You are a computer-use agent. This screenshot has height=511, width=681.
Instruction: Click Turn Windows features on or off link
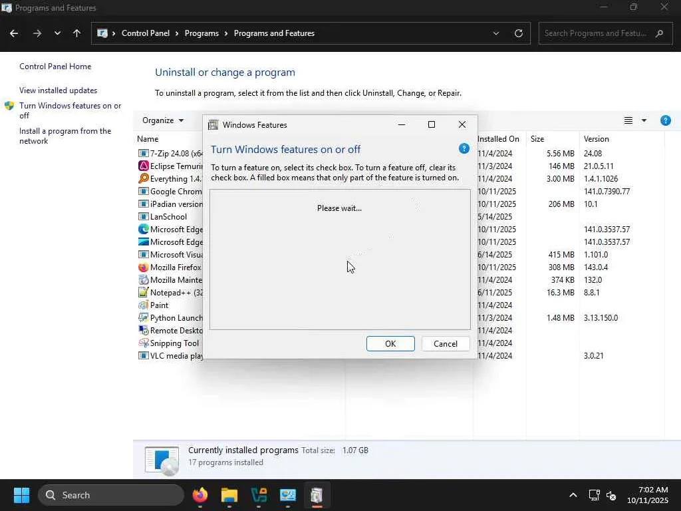click(x=70, y=110)
